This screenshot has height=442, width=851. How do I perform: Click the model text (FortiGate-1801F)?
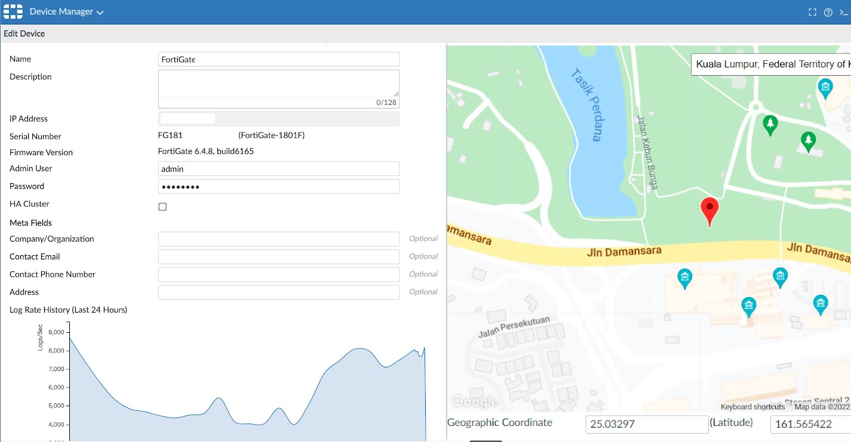click(x=272, y=135)
